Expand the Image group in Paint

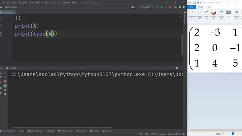(199, 15)
